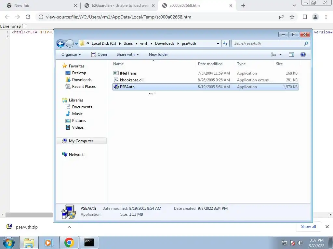Screen dimensions: 333x249
Task: Click Downloads breadcrumb in address bar
Action: tap(165, 43)
